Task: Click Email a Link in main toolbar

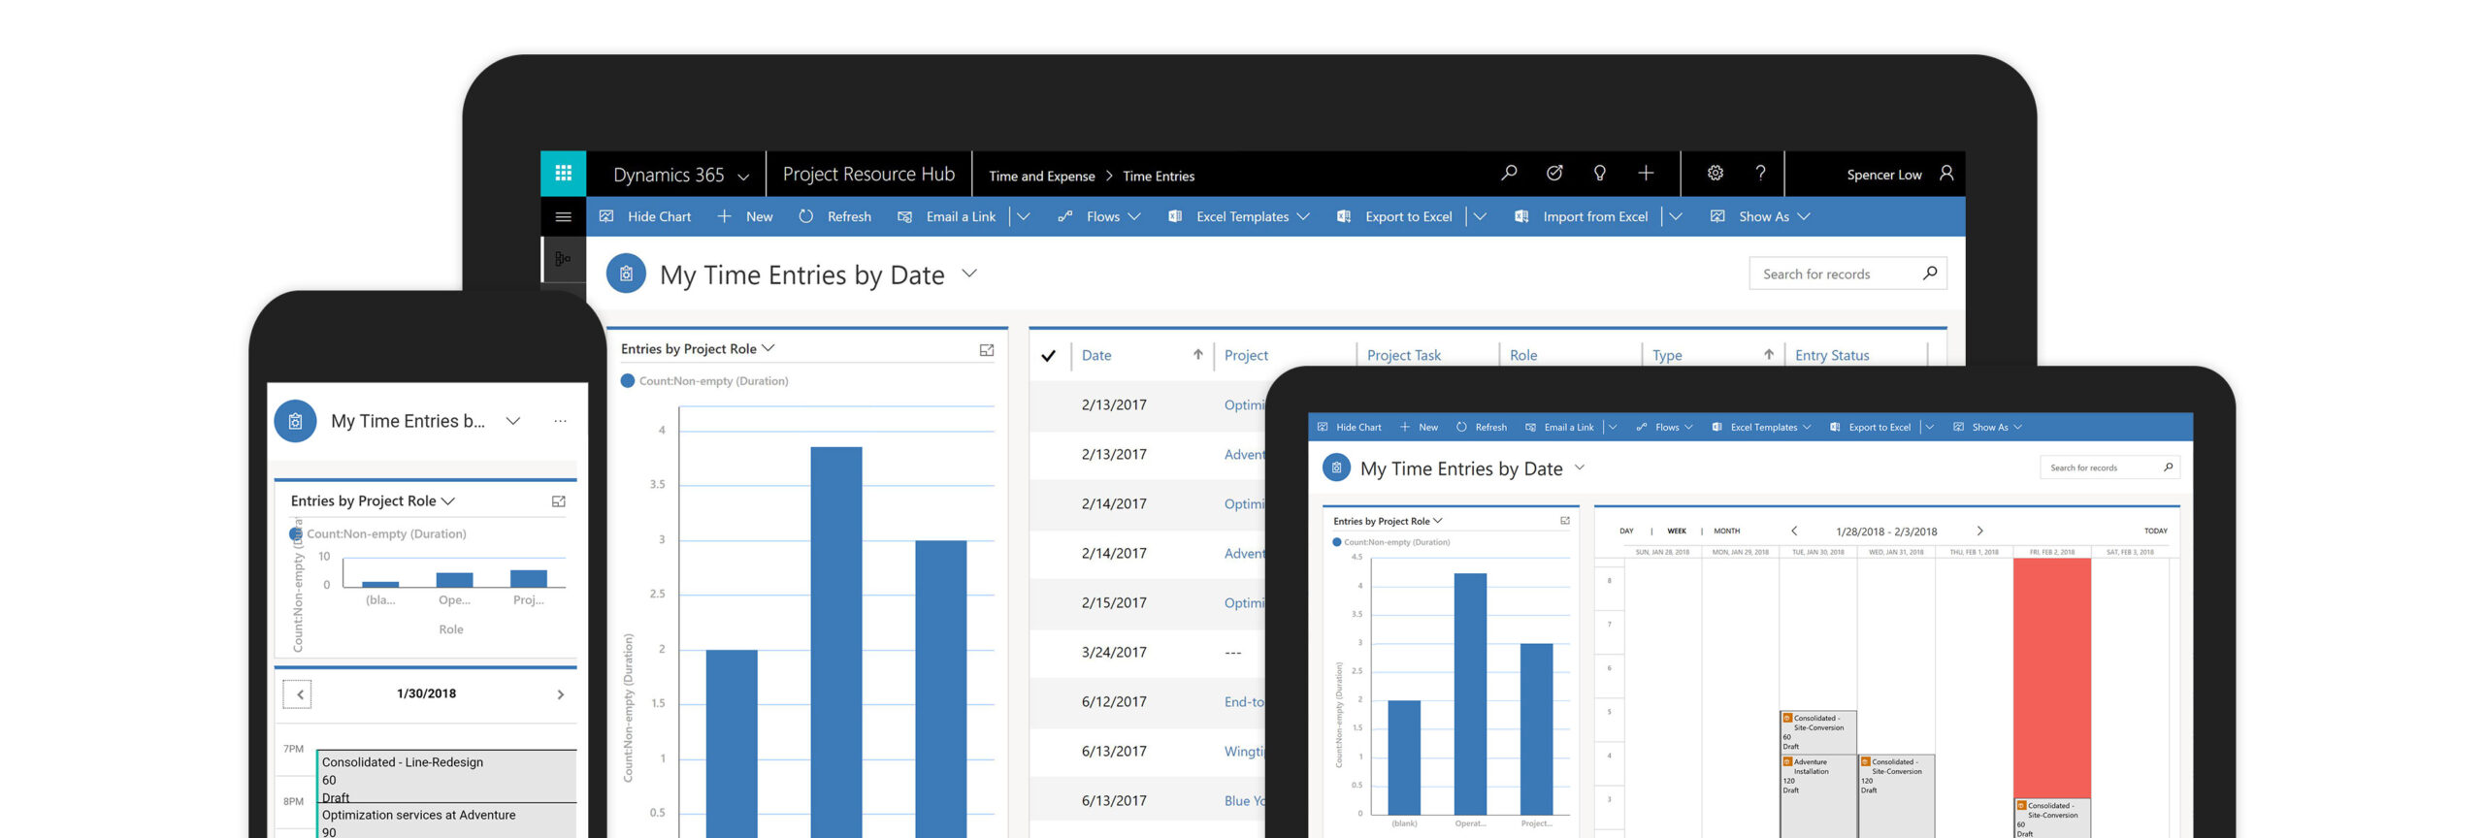Action: [x=947, y=216]
